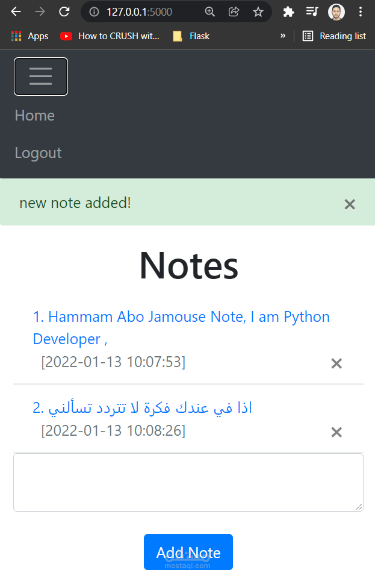Click the Logout link
375x581 pixels.
click(38, 152)
